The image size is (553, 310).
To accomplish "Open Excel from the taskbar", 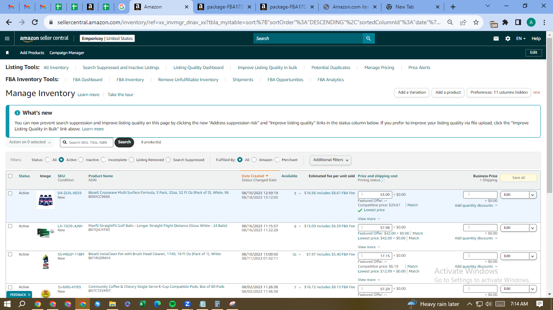I will 143,304.
